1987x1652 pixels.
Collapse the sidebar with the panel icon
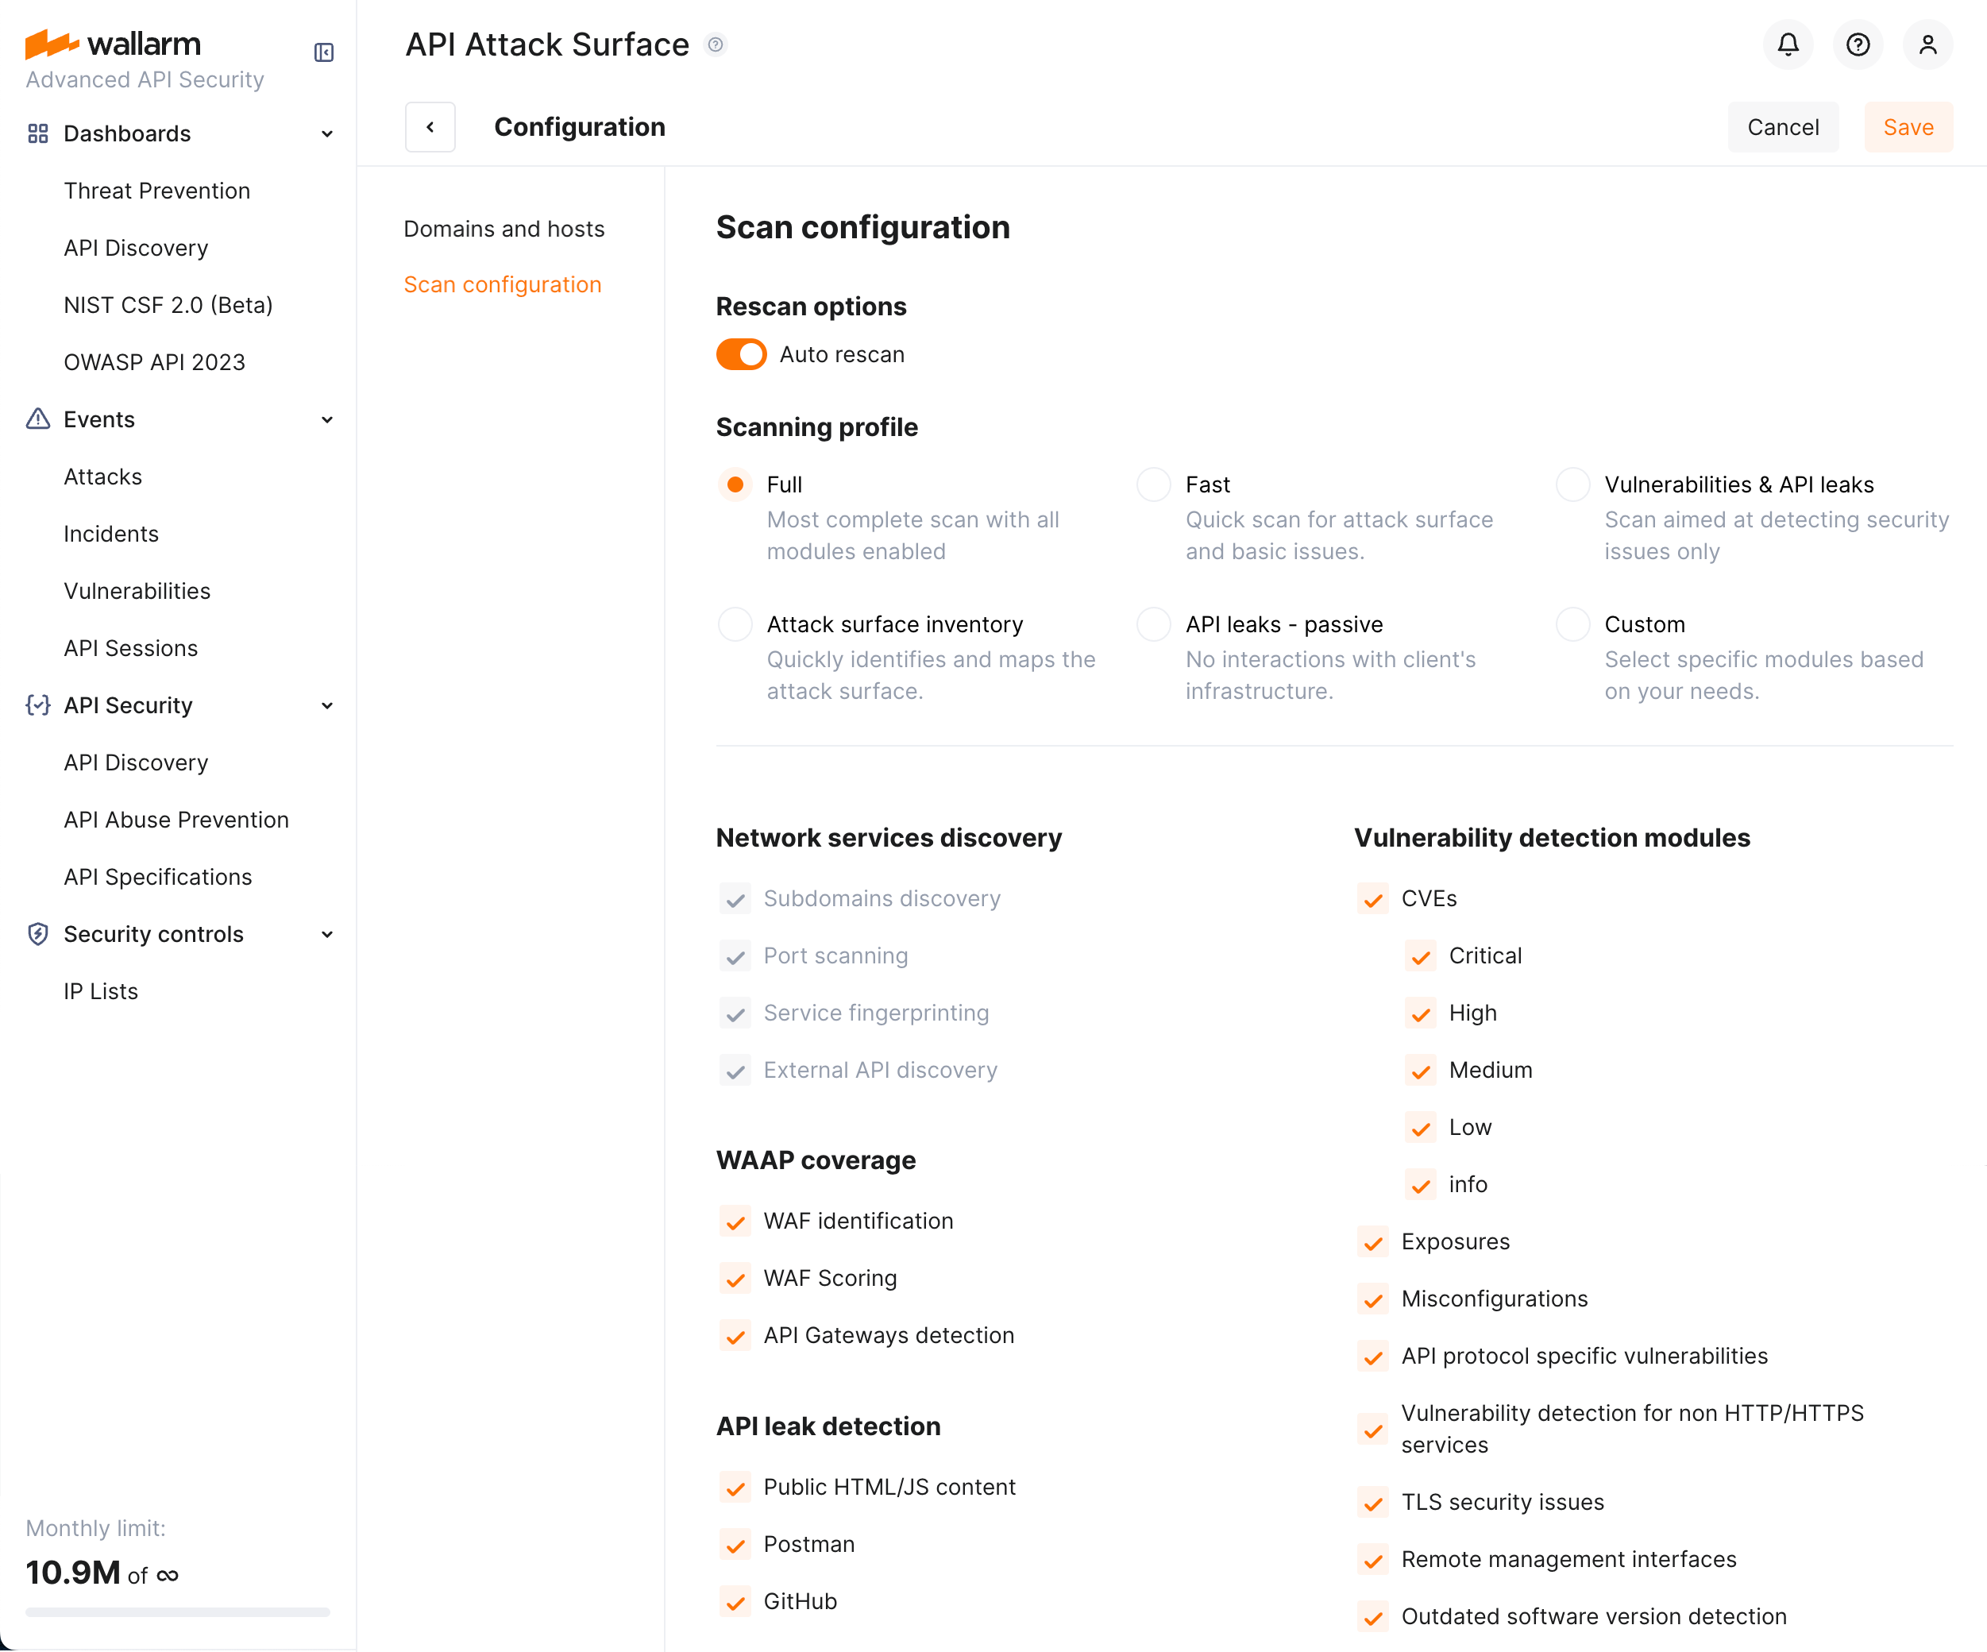click(x=323, y=52)
